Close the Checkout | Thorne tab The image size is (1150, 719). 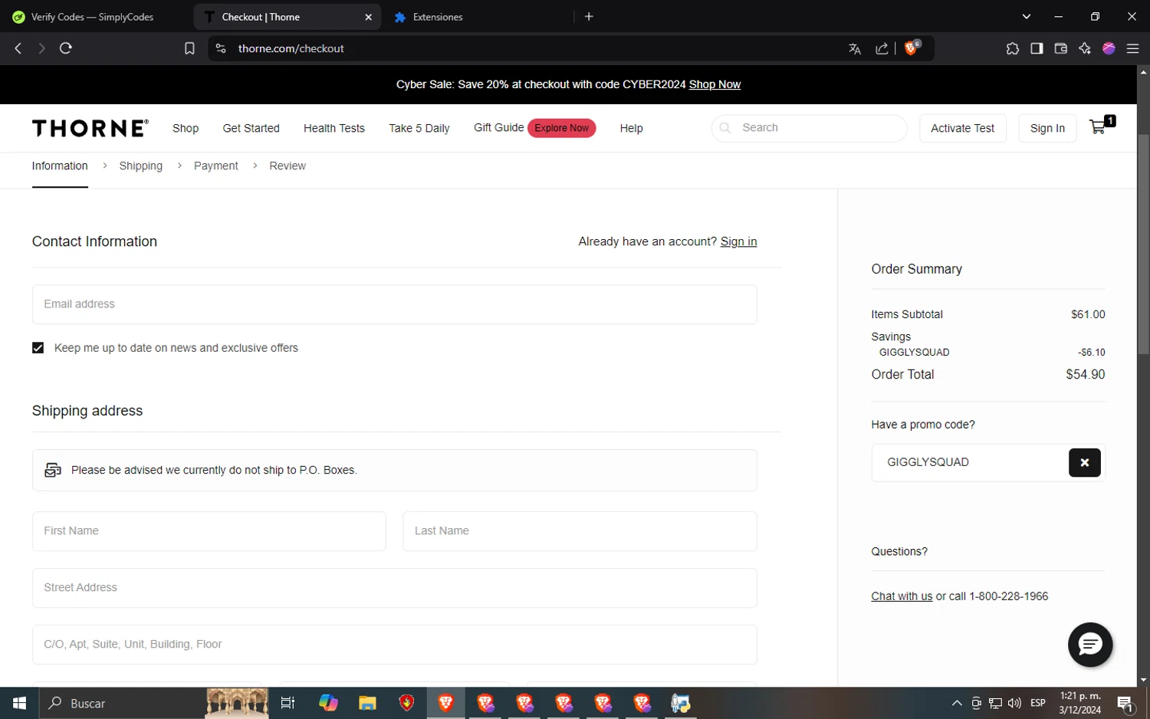pyautogui.click(x=368, y=17)
